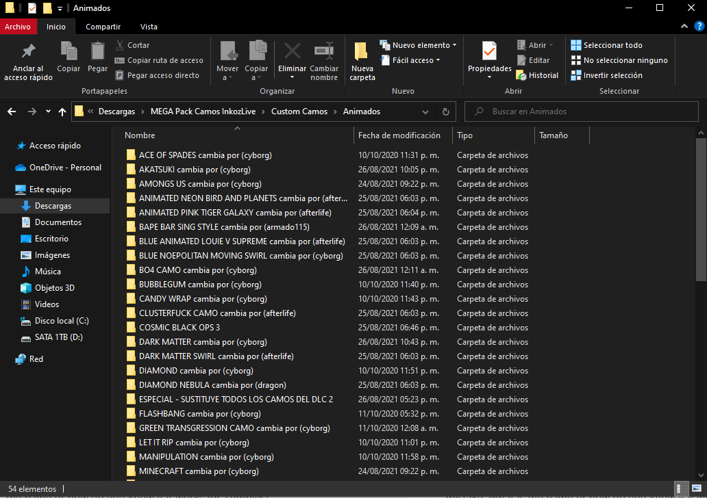Select Red network in the sidebar
Viewport: 707px width, 498px height.
(x=29, y=359)
